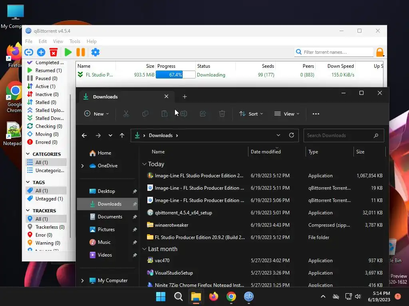The image size is (409, 306).
Task: Click the Paste clipboard icon
Action: (164, 114)
